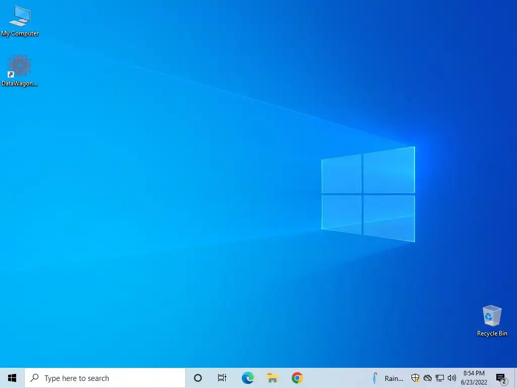The height and width of the screenshot is (388, 517).
Task: Open Task View on the taskbar
Action: coord(222,378)
